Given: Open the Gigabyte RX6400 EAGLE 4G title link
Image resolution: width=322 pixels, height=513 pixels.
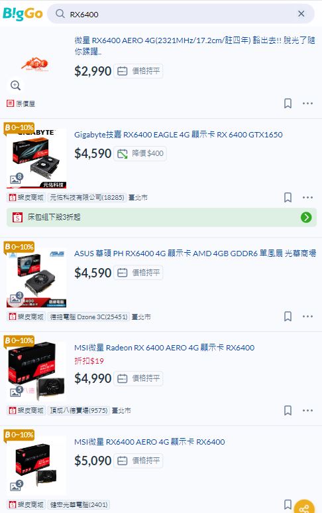Looking at the screenshot, I should click(178, 135).
